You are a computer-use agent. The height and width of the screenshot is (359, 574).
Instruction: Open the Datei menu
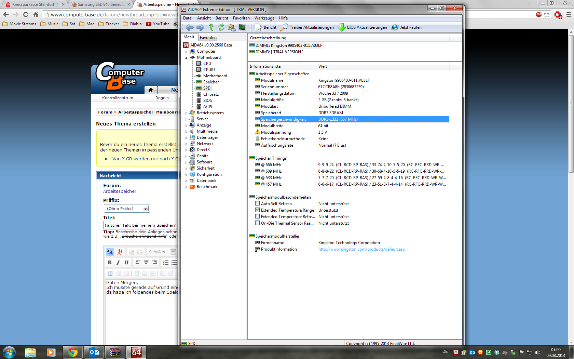click(x=188, y=18)
